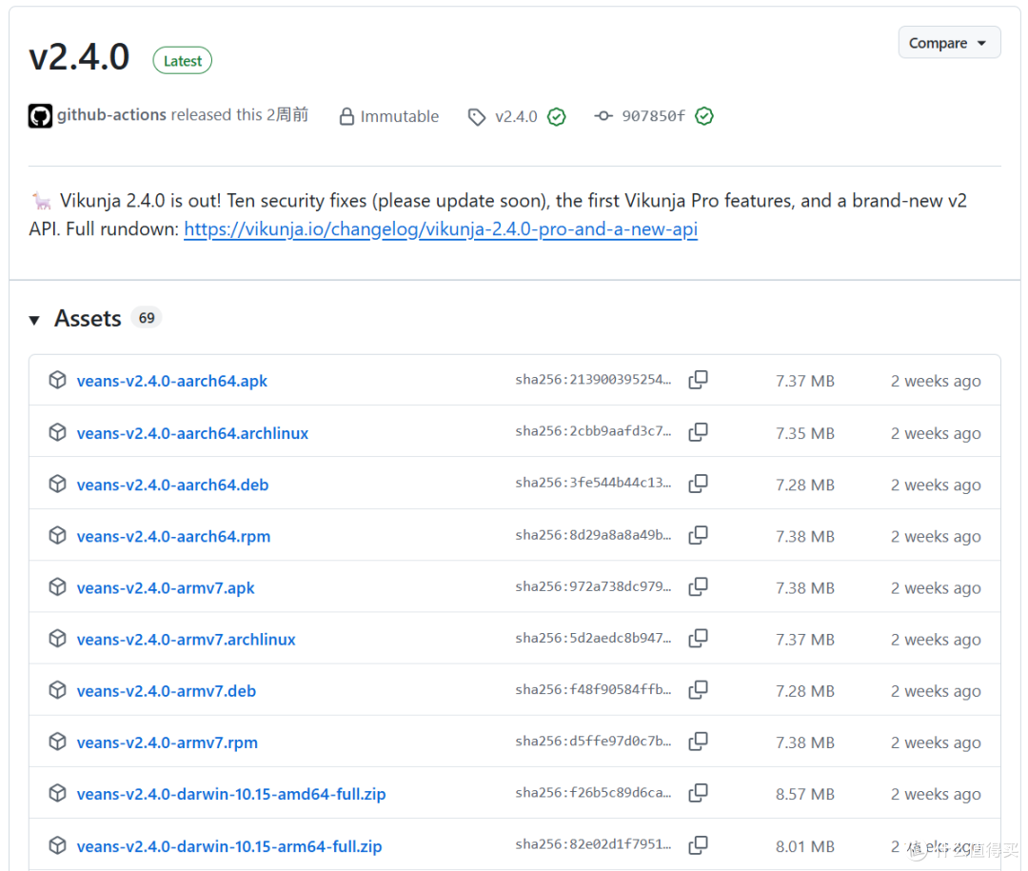
Task: Download veans-v2.4.0-armv7.apk
Action: click(166, 588)
